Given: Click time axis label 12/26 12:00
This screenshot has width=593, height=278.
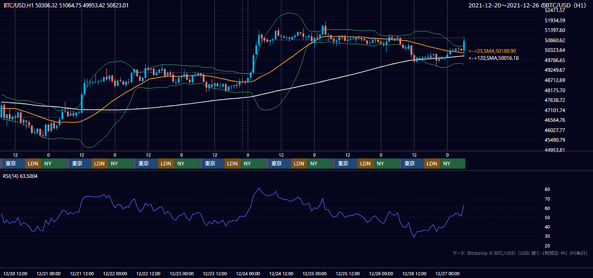Looking at the screenshot, I should coord(415,274).
